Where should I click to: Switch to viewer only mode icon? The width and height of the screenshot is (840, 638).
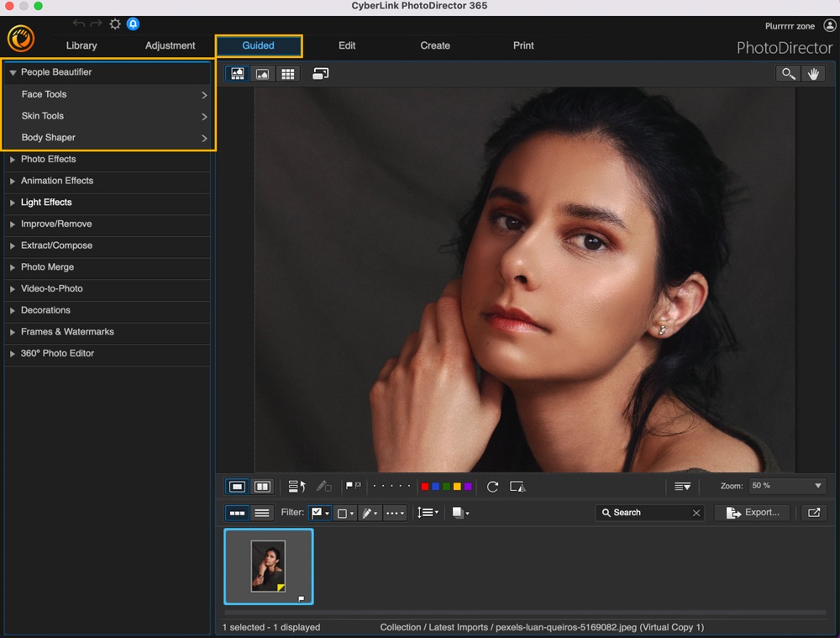pos(262,73)
